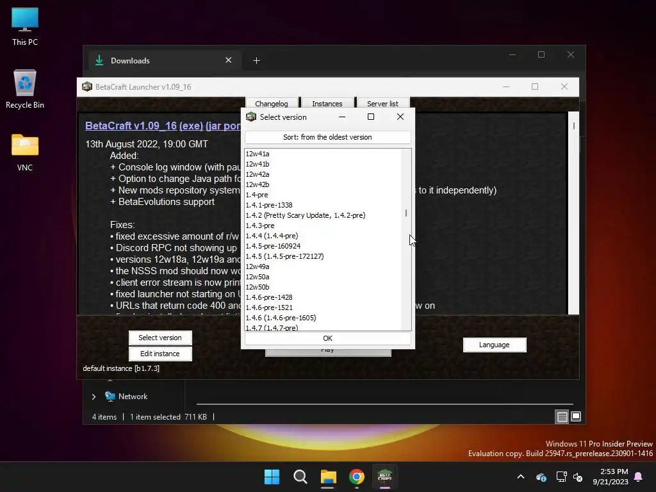Click the OneDrive cloud tray icon

[541, 477]
